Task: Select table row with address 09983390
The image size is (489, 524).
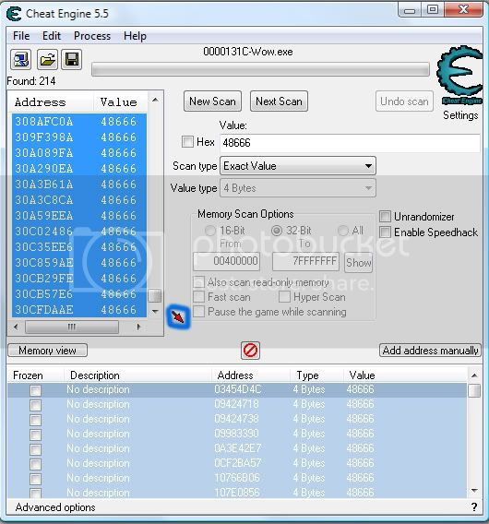Action: 237,434
